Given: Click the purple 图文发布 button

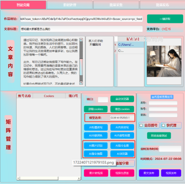Looking at the screenshot, I should 149,173.
